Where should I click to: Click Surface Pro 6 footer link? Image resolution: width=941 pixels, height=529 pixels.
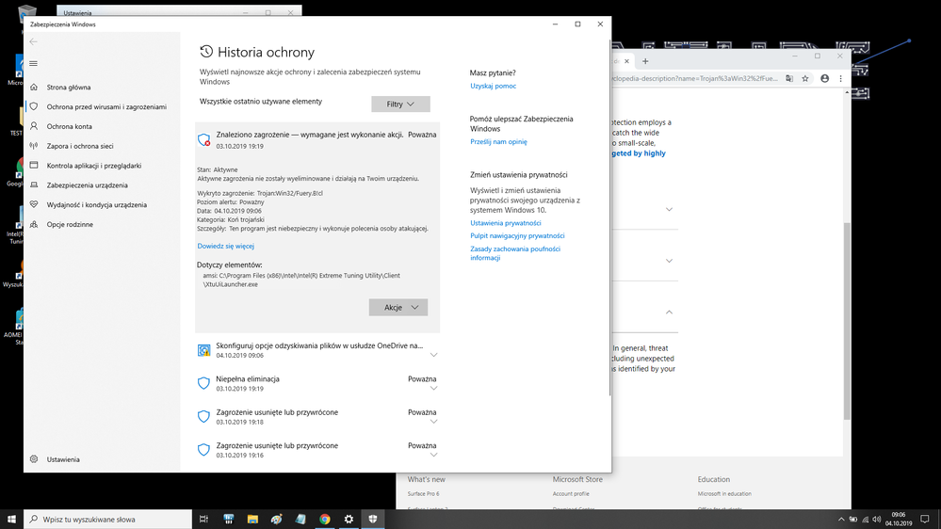pyautogui.click(x=424, y=493)
